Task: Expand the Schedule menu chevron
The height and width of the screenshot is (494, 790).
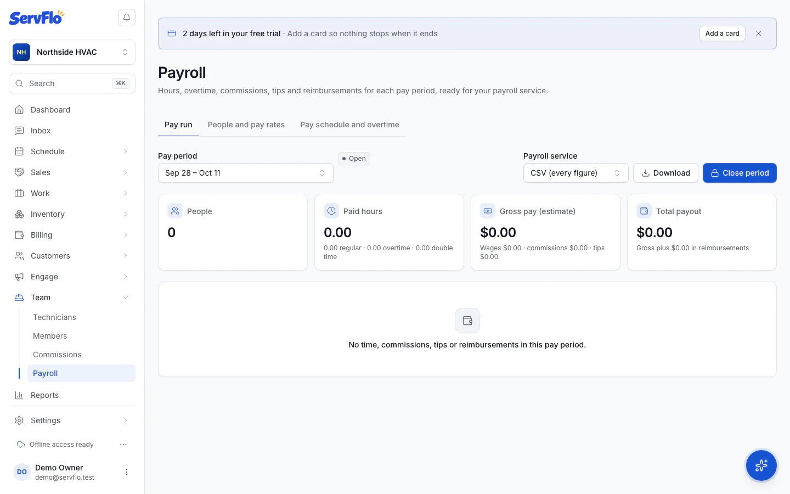Action: coord(126,151)
